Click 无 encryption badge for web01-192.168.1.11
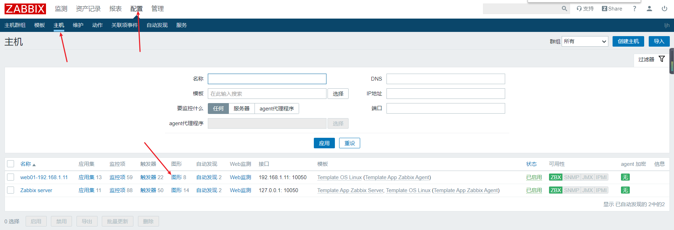The image size is (674, 230). tap(625, 177)
